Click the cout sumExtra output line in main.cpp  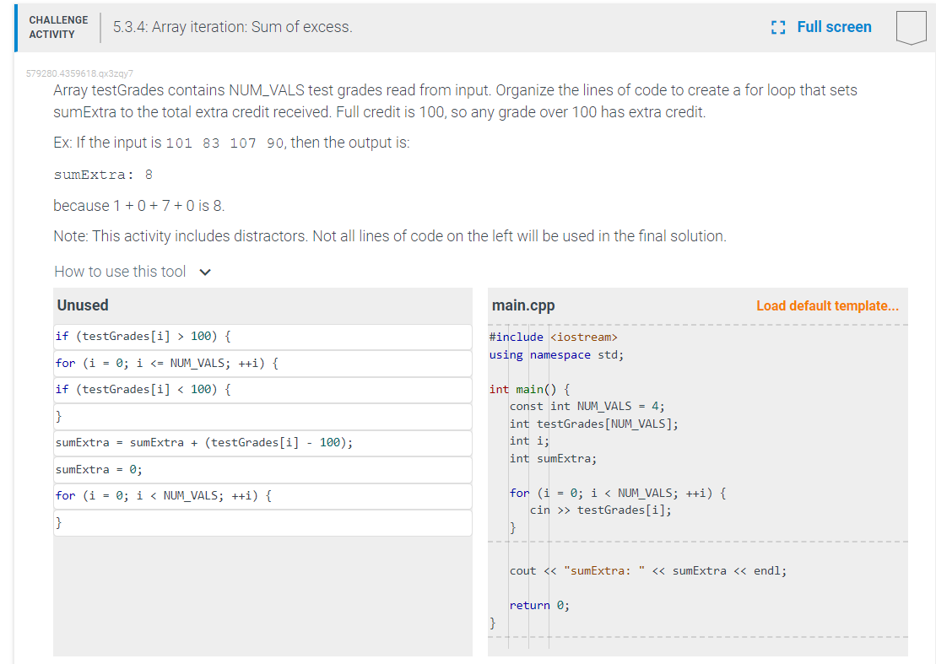click(x=647, y=571)
